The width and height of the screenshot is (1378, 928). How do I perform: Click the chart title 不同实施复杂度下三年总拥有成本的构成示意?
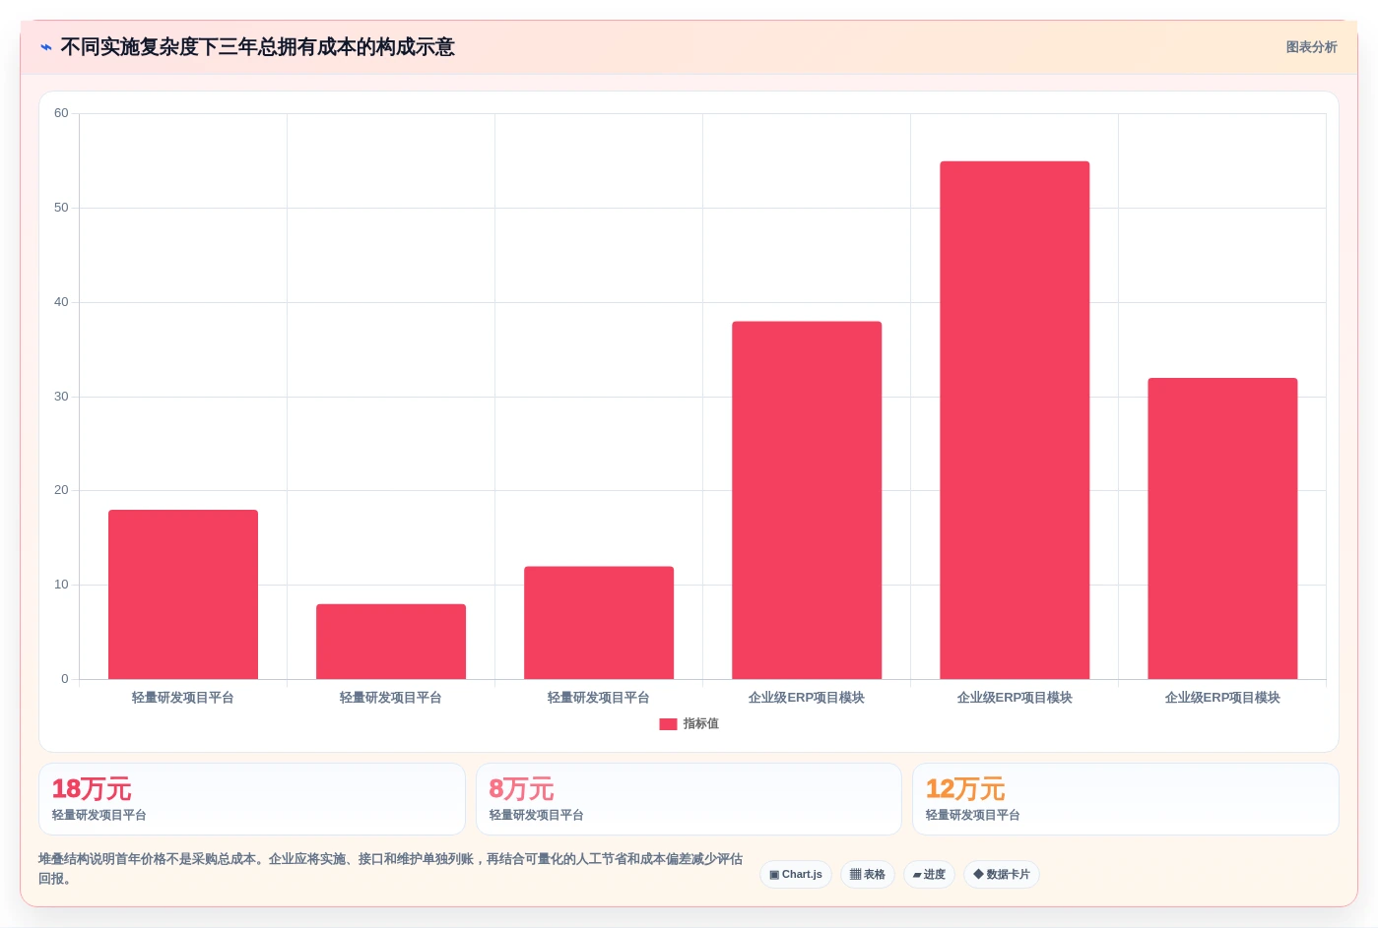pos(258,47)
